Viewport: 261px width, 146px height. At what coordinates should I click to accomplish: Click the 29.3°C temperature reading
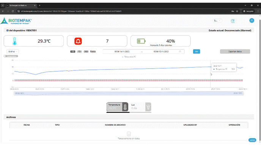pyautogui.click(x=44, y=41)
